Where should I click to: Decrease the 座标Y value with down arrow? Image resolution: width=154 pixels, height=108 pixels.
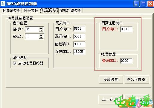41,37
